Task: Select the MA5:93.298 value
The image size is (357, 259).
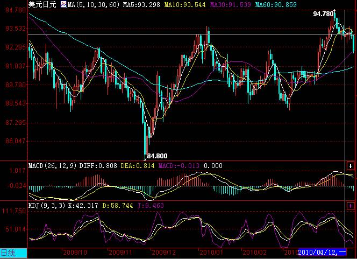Action: 141,4
